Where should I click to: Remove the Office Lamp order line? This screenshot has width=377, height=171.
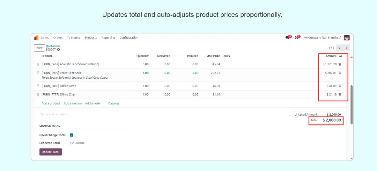point(340,86)
